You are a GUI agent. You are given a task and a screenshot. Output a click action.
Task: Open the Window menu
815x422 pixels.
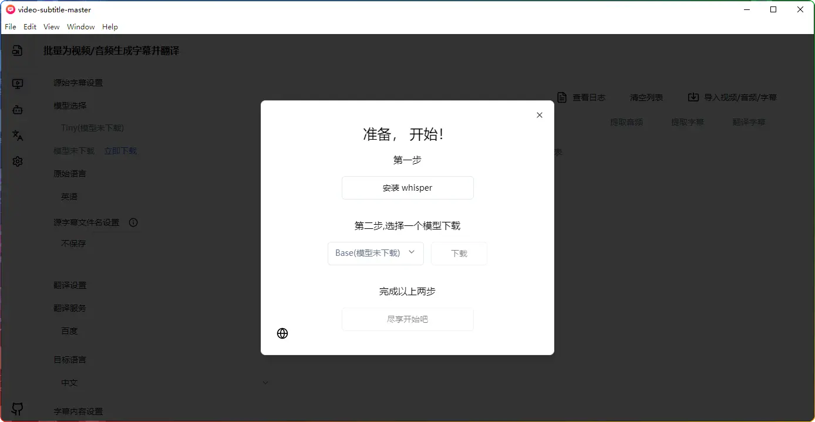[x=80, y=27]
